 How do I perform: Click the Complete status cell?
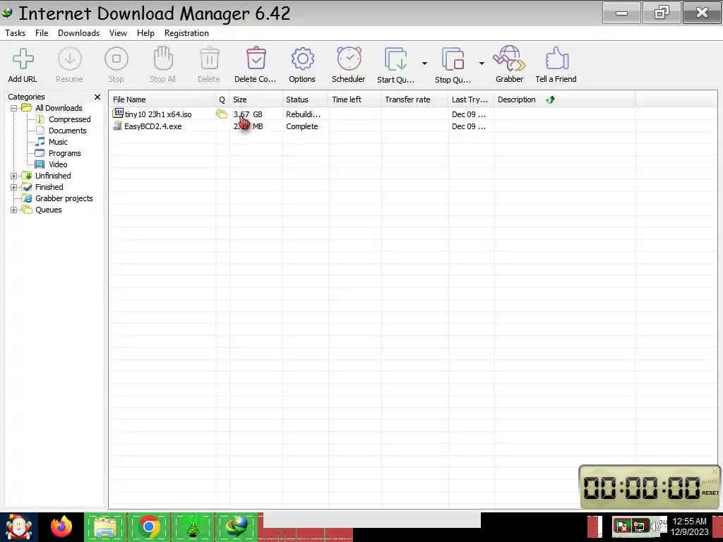point(302,126)
